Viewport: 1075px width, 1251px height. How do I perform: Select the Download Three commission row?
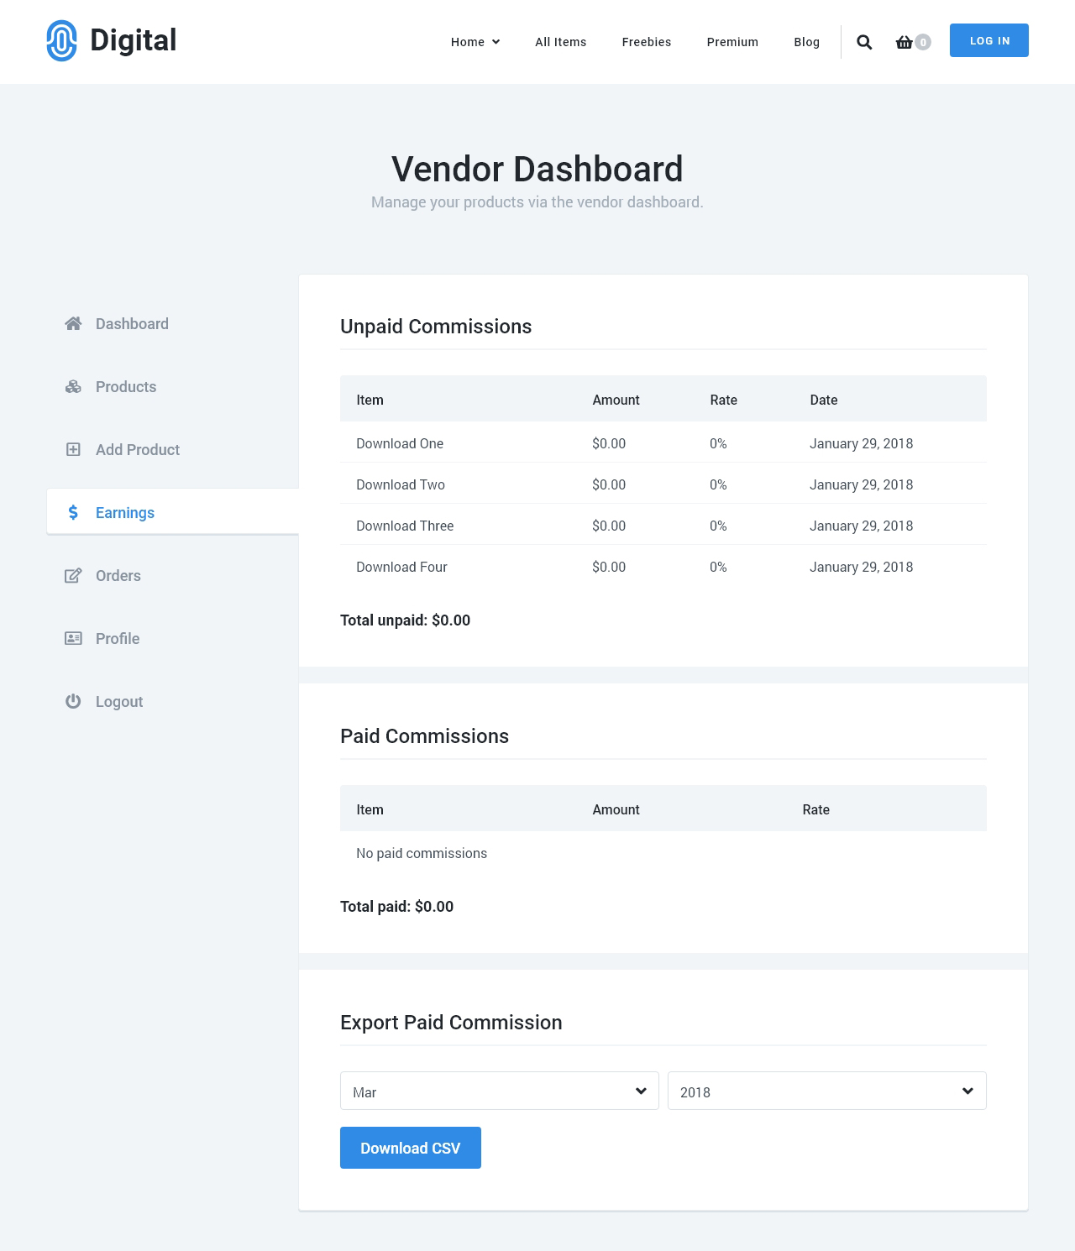pos(405,526)
